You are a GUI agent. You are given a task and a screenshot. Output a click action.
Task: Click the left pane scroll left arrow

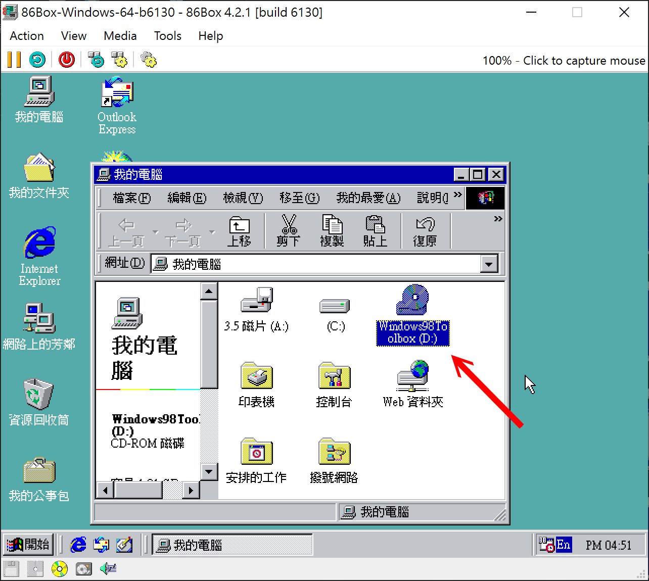click(x=105, y=490)
